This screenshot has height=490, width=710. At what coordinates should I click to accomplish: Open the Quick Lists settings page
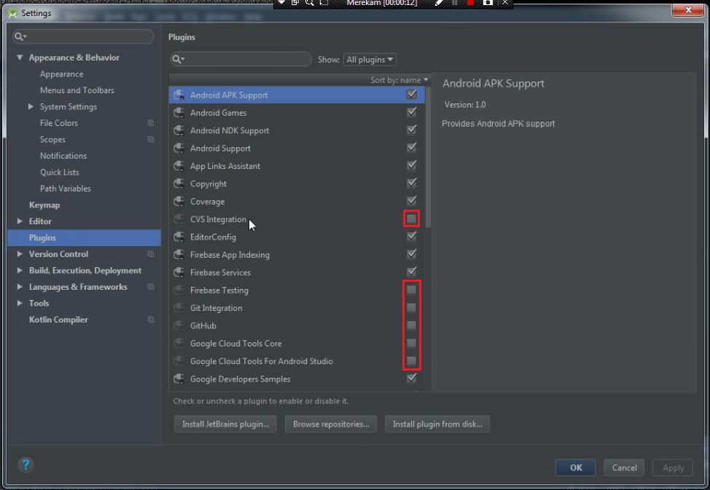[59, 172]
